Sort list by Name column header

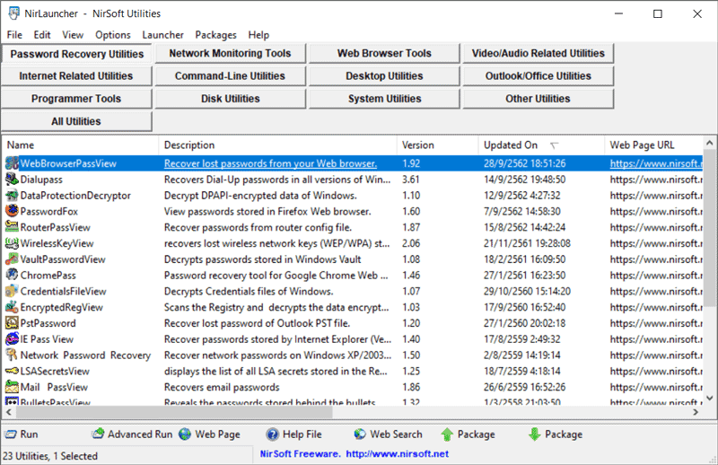tap(81, 145)
